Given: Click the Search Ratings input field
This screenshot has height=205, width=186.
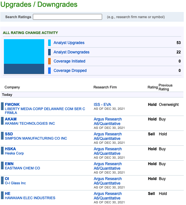Looking at the screenshot, I should tap(67, 17).
